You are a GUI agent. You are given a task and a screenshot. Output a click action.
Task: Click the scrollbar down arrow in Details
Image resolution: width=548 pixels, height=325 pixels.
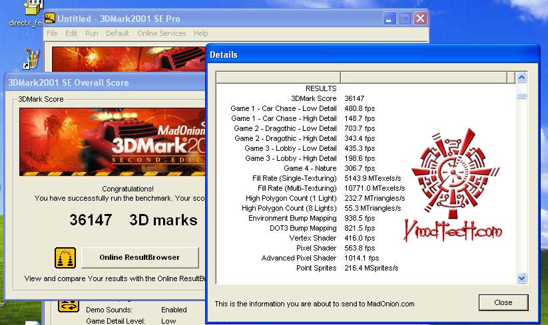coord(521,278)
